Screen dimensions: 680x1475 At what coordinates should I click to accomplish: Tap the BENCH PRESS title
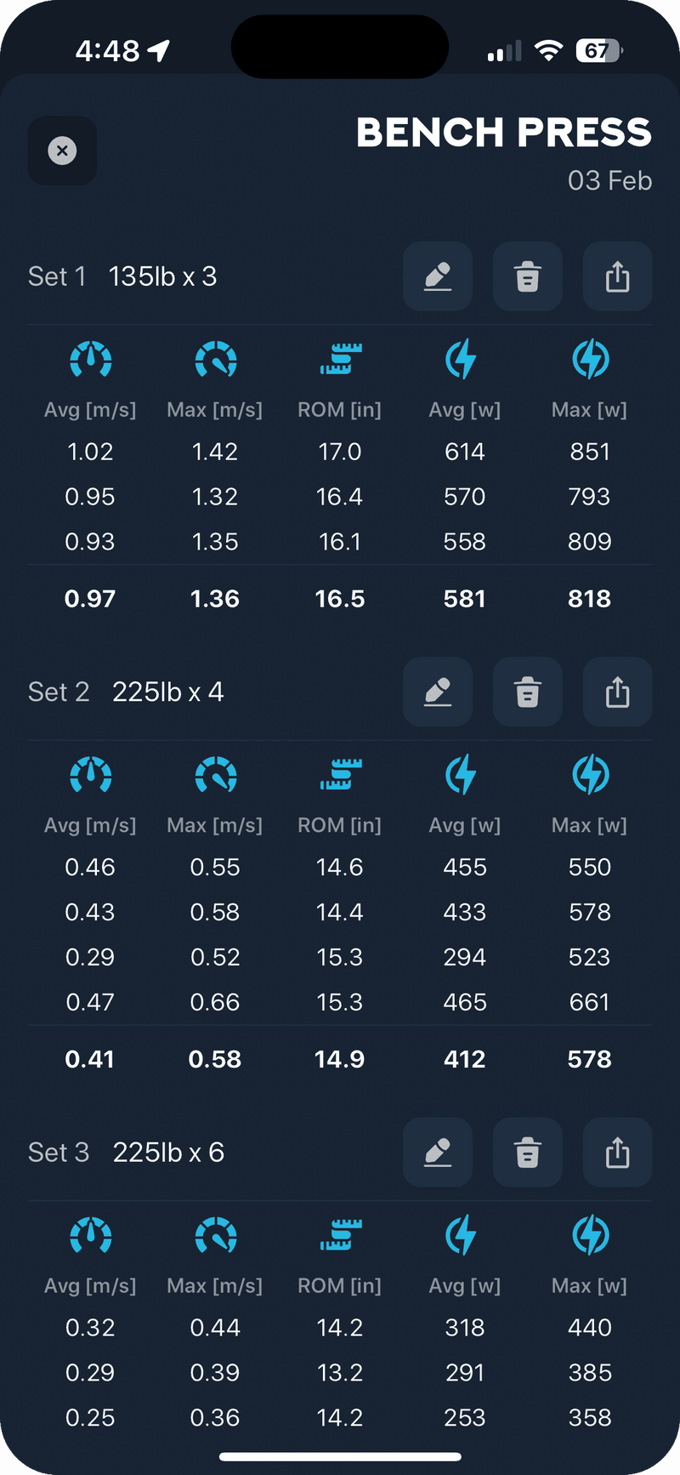pyautogui.click(x=504, y=133)
